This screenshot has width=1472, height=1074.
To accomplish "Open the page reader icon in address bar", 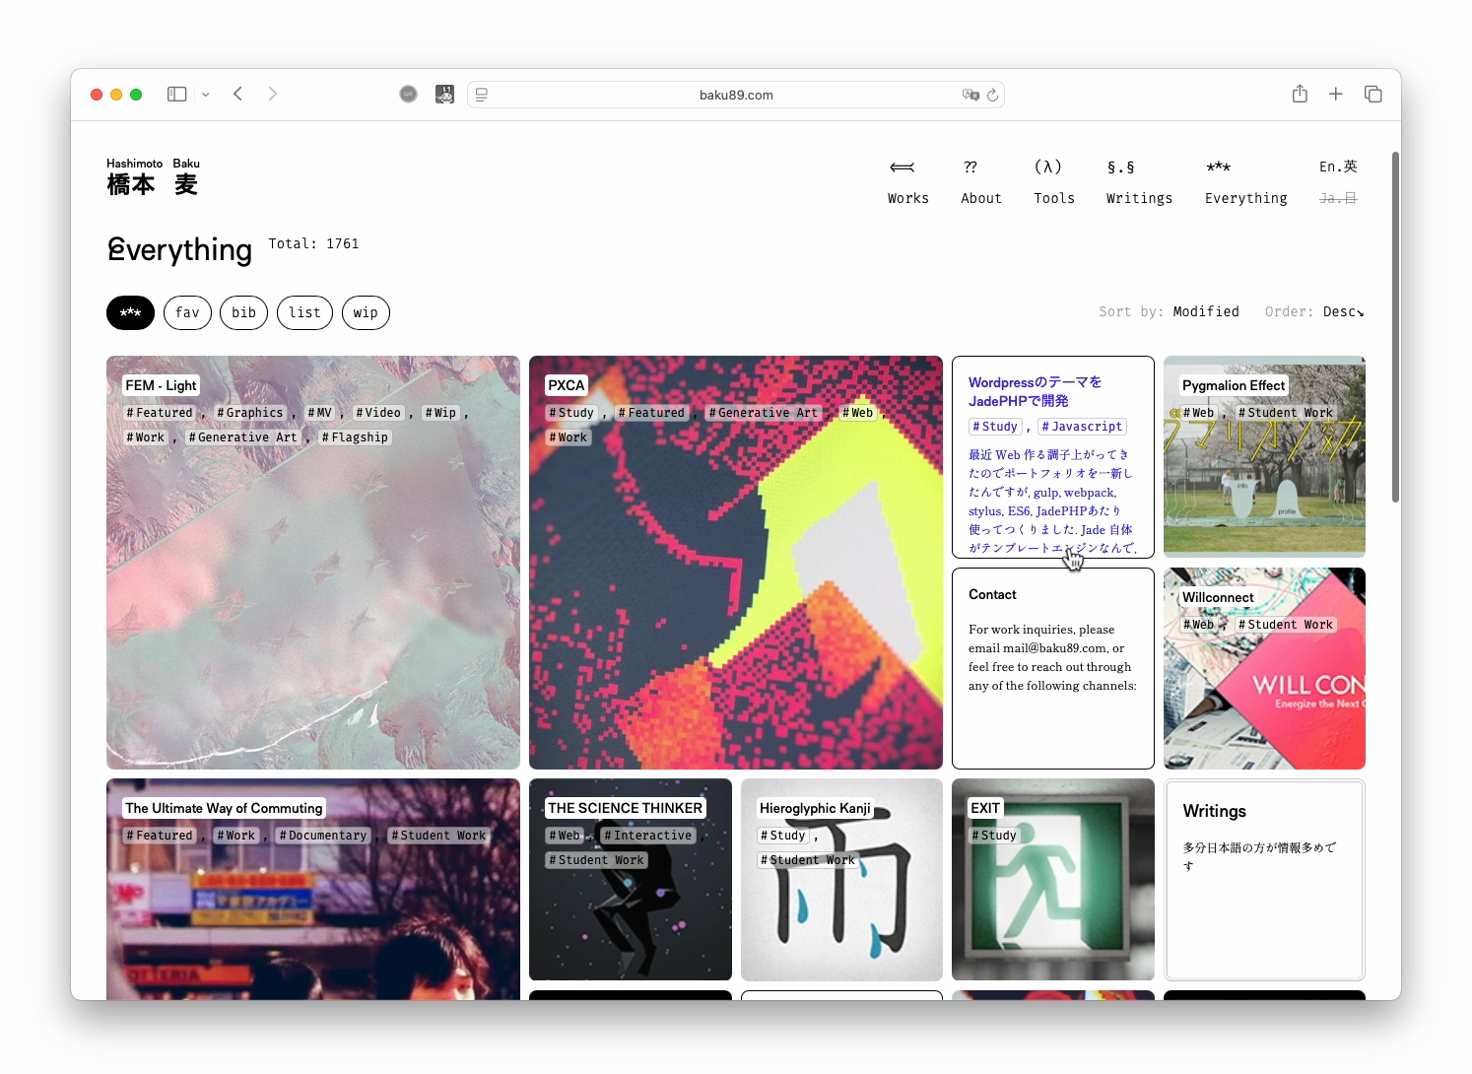I will (482, 95).
